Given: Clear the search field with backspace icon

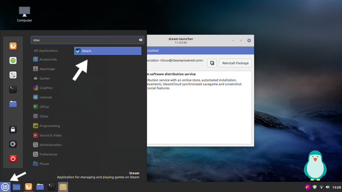Looking at the screenshot, I should [141, 40].
